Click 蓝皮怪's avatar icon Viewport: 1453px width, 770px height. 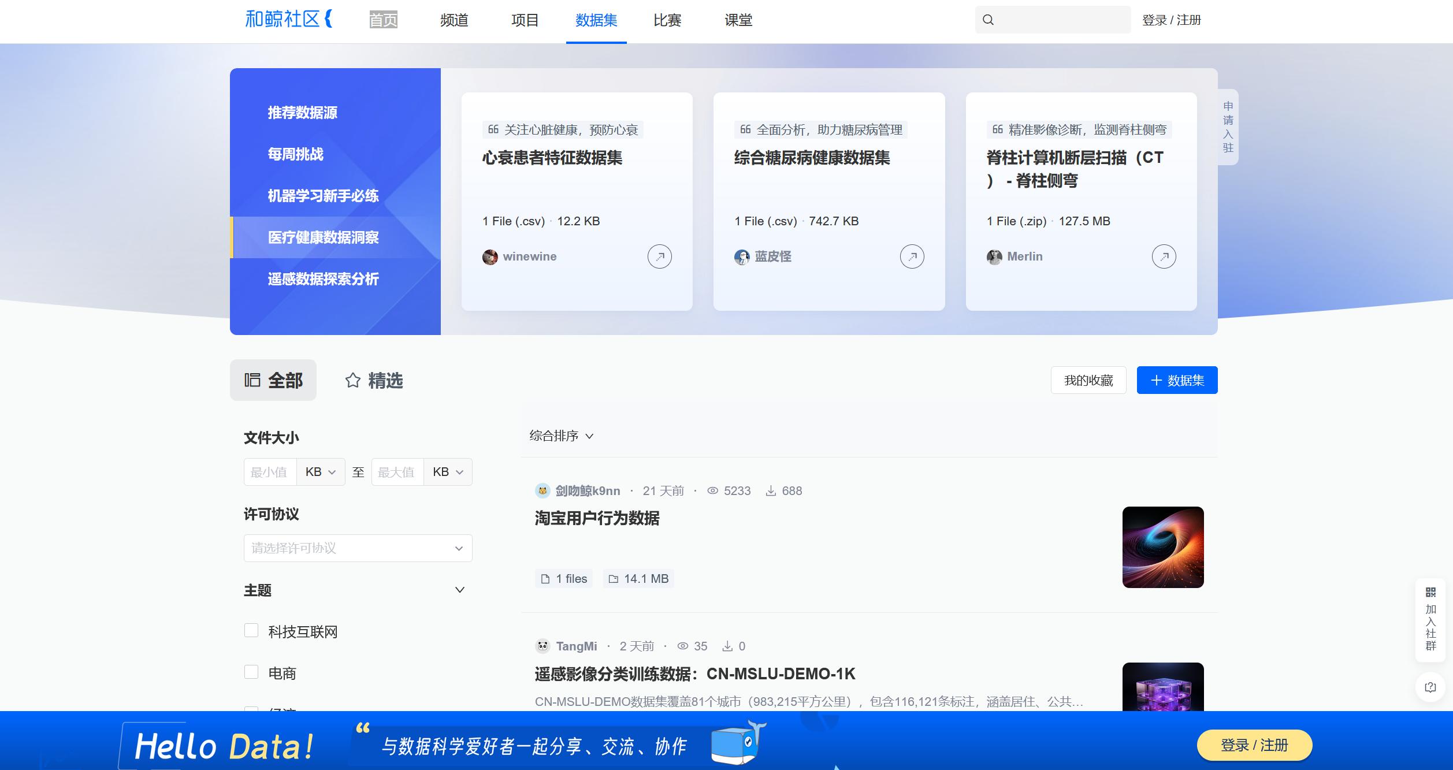742,257
